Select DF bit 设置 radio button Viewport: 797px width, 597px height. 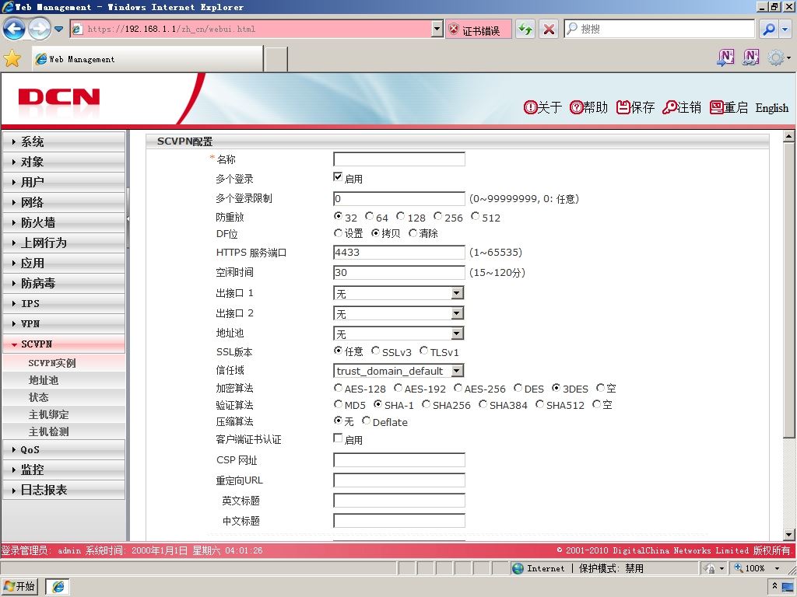[x=338, y=233]
